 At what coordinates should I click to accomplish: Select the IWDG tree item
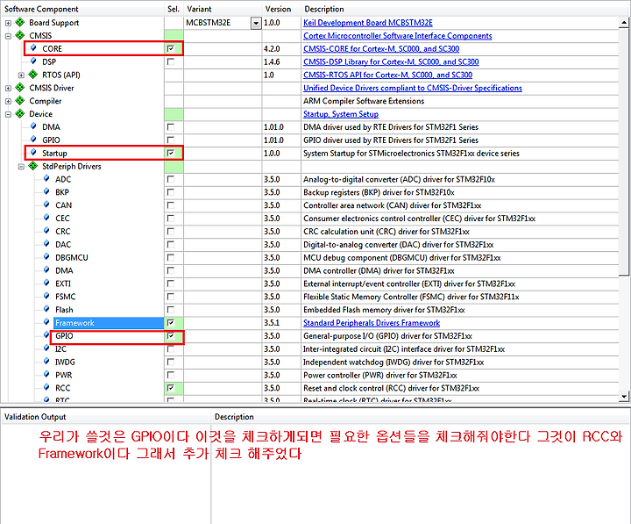(65, 362)
